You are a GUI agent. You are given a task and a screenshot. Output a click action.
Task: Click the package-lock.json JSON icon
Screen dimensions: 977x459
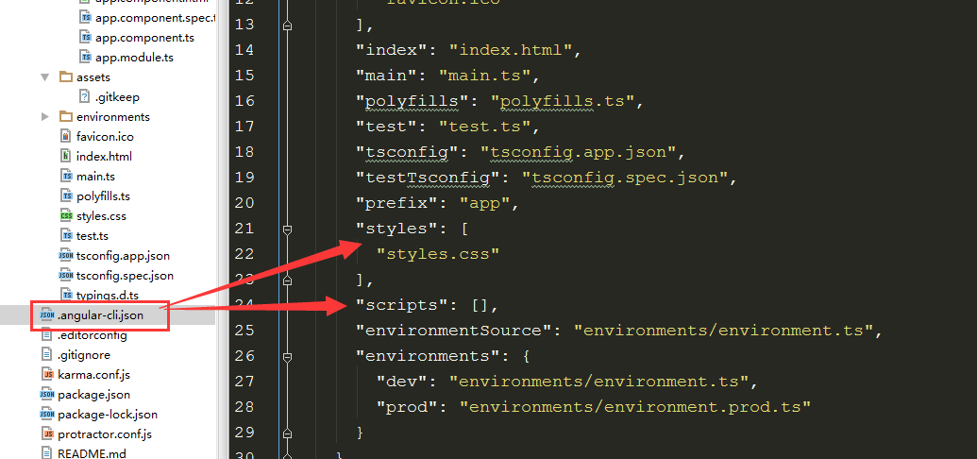point(47,415)
